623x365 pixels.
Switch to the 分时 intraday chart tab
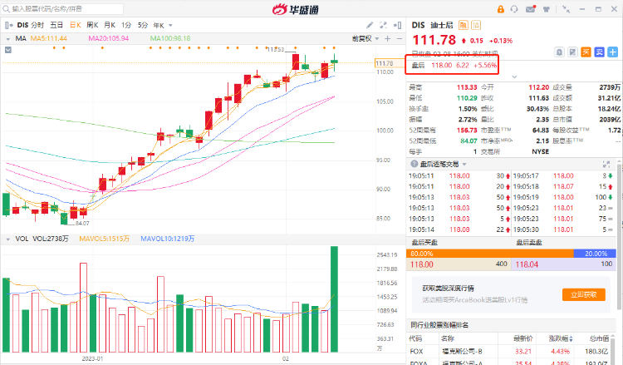[37, 25]
